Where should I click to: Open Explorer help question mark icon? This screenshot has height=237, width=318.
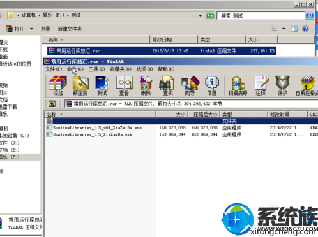[305, 29]
